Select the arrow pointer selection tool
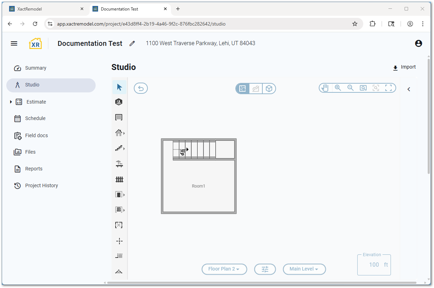Image resolution: width=434 pixels, height=288 pixels. (x=119, y=87)
